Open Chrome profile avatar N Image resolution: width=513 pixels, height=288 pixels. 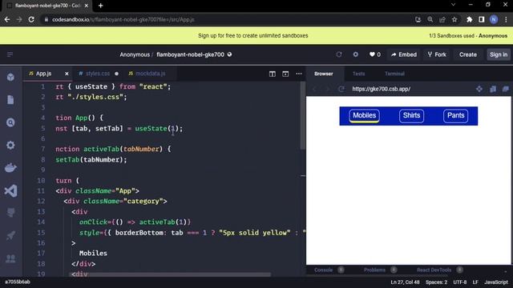point(494,19)
